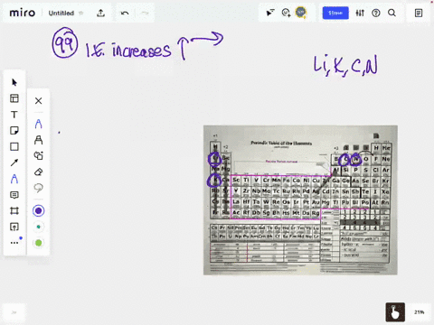This screenshot has height=325, width=434.
Task: Undo the last action
Action: point(125,13)
